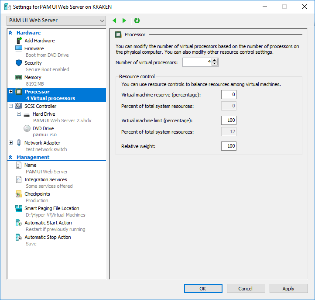The height and width of the screenshot is (300, 315).
Task: Click the Processor chip icon in tree
Action: [19, 92]
